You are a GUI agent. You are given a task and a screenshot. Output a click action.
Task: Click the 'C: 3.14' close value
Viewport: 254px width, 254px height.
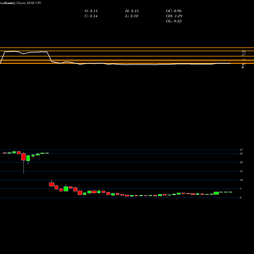[x=91, y=16]
